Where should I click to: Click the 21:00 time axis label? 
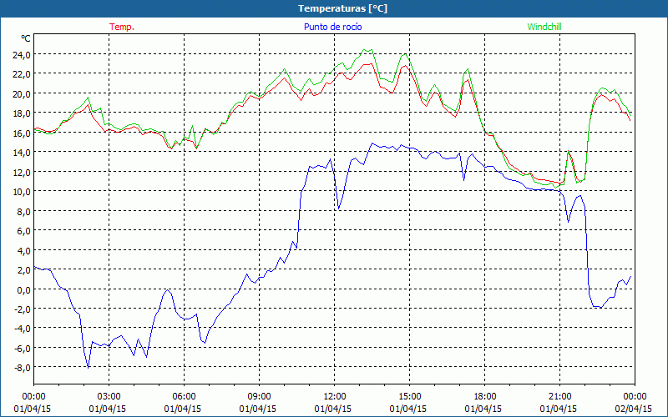coord(559,396)
